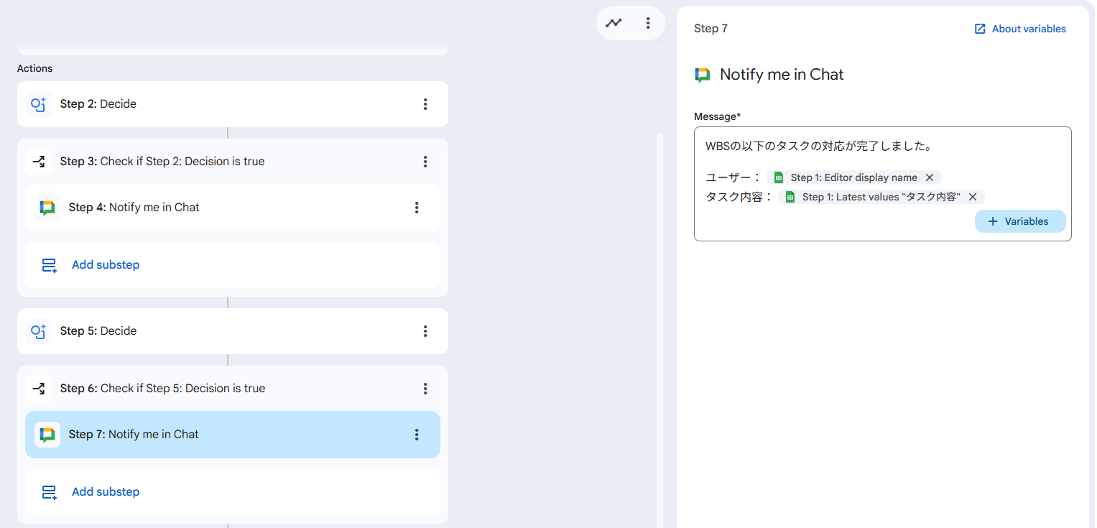
Task: Click Step 7 more options icon
Action: pyautogui.click(x=417, y=435)
